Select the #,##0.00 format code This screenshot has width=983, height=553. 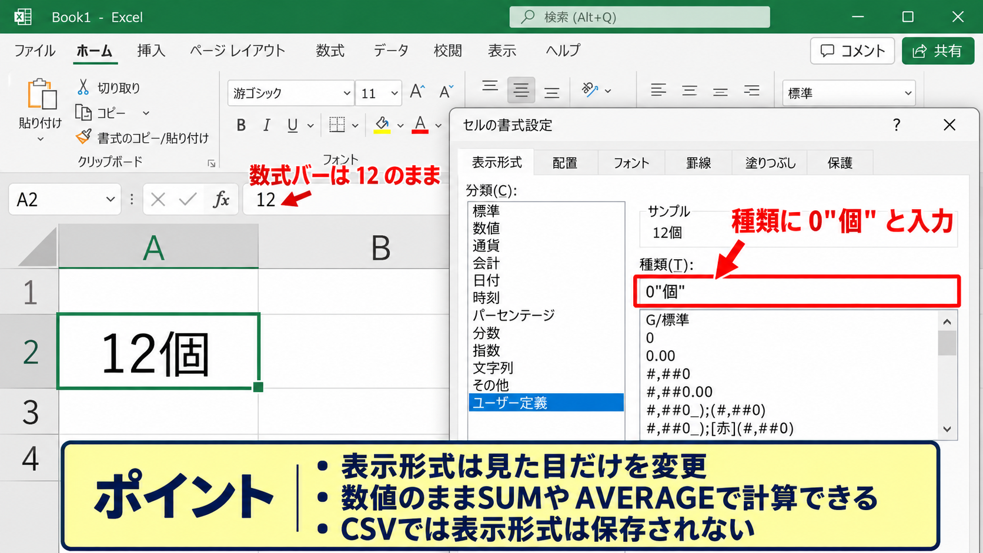click(x=679, y=392)
